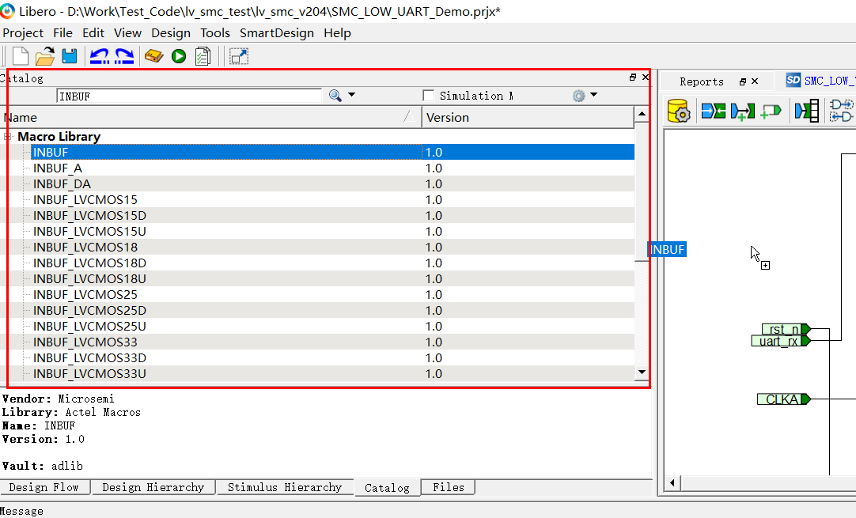Image resolution: width=856 pixels, height=518 pixels.
Task: Switch to the Design Flow tab
Action: [x=45, y=487]
